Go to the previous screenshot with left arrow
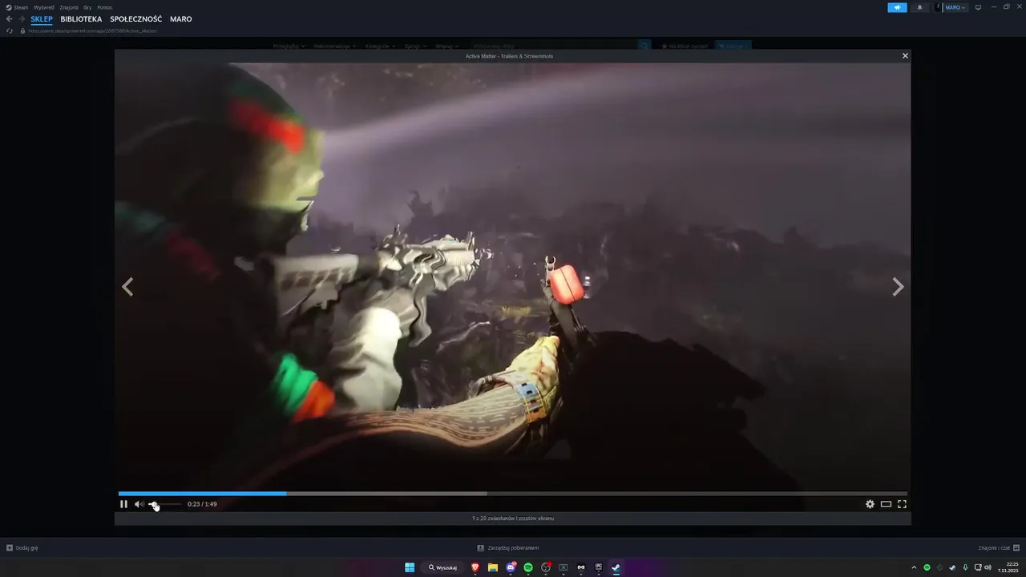 127,287
